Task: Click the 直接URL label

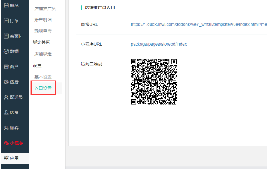Action: (x=89, y=24)
